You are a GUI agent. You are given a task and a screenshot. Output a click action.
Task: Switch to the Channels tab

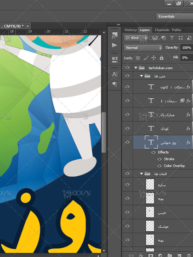[162, 30]
